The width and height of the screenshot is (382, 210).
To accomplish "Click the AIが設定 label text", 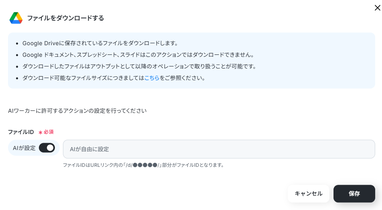I will coord(24,148).
